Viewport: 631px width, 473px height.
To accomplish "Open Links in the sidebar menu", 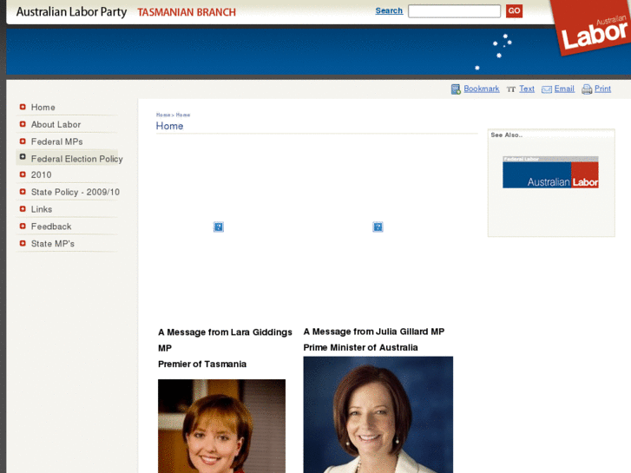I will [42, 210].
